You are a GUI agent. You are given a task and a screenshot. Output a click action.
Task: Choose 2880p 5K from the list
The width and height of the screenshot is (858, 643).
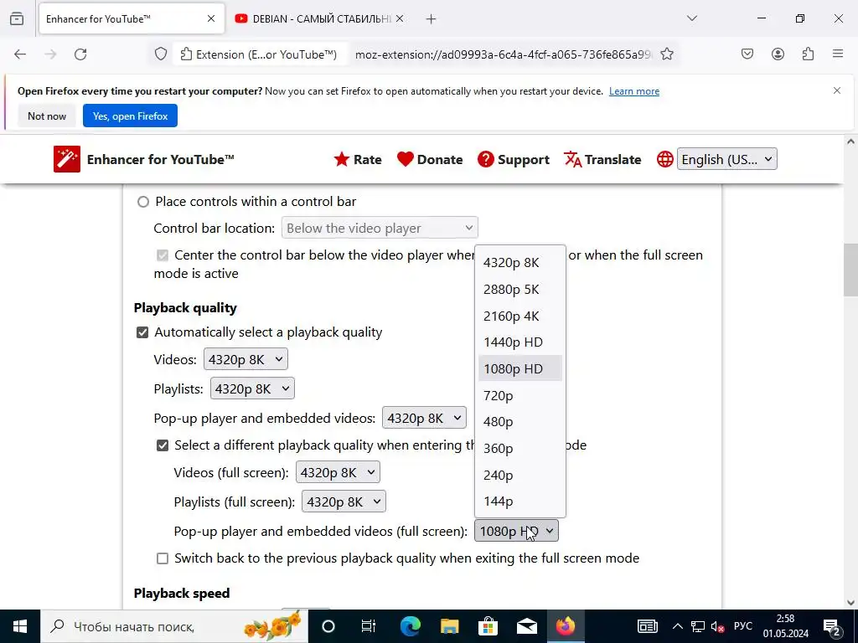pos(519,289)
